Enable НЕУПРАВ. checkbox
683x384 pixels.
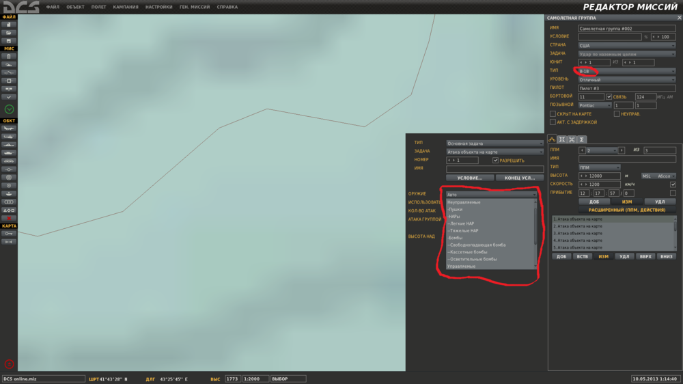[617, 113]
